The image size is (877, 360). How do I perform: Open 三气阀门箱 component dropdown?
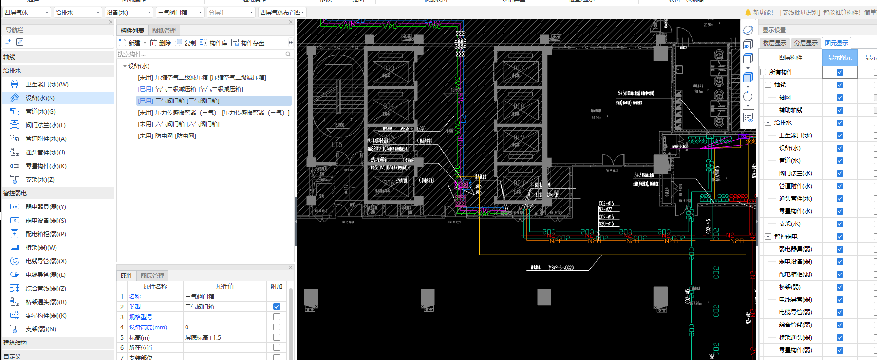coord(180,12)
